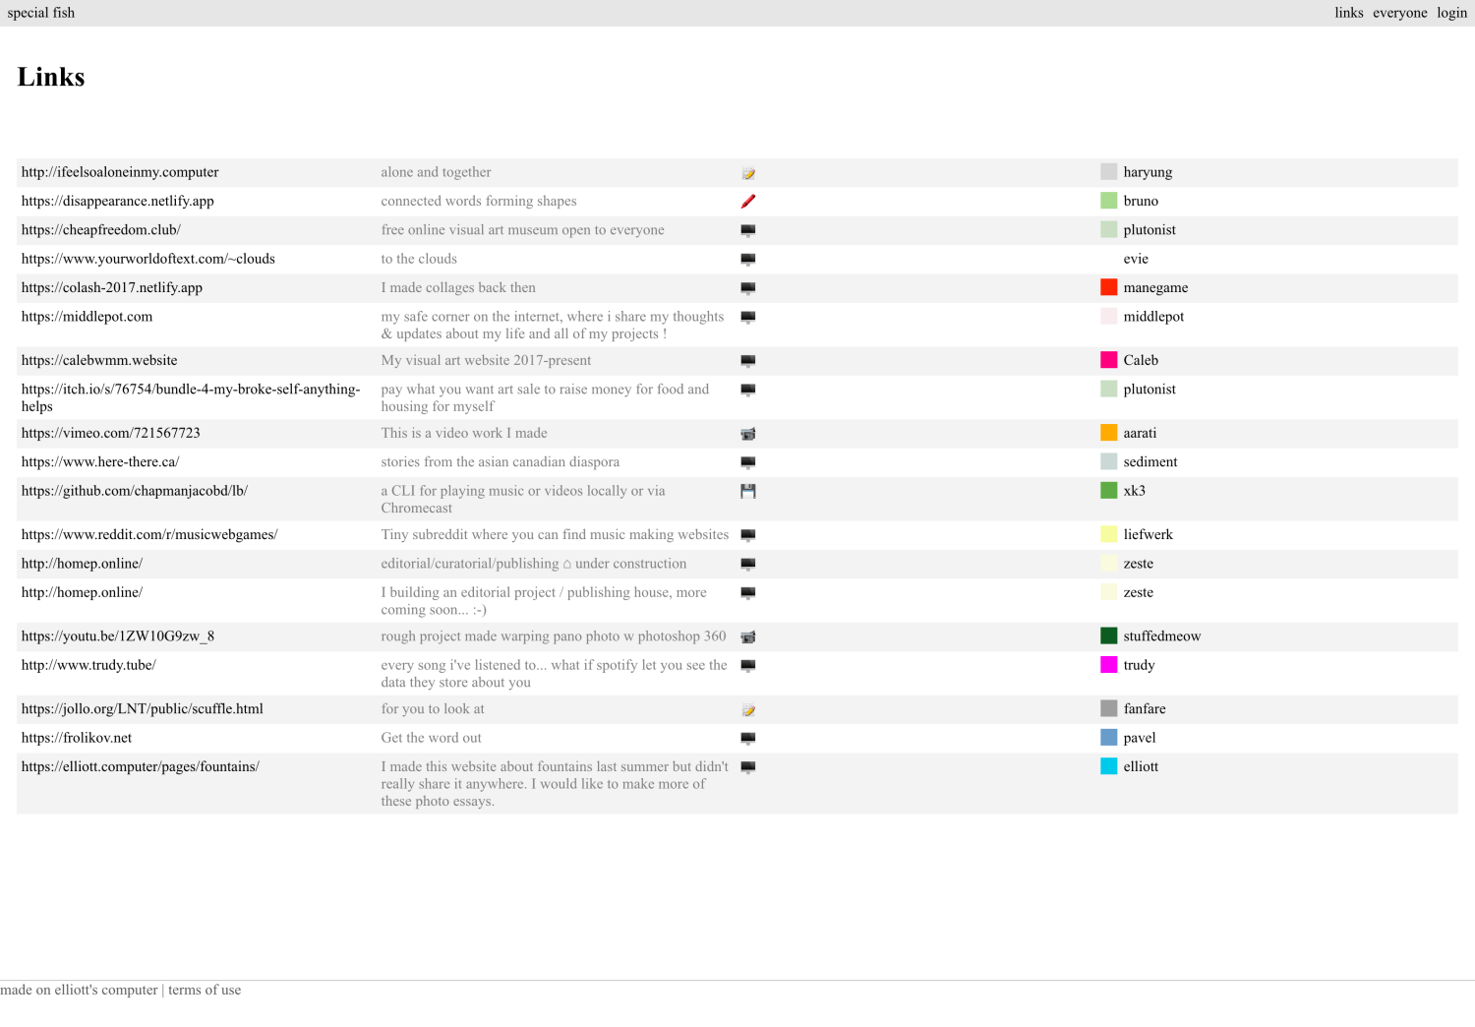This screenshot has width=1475, height=1027.
Task: Click the special fish site title
Action: [x=41, y=13]
